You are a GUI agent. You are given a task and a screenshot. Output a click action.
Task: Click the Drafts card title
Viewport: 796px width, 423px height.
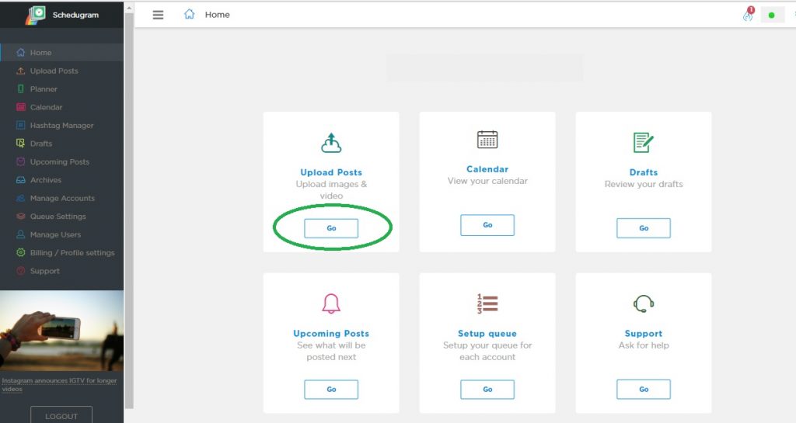click(643, 172)
